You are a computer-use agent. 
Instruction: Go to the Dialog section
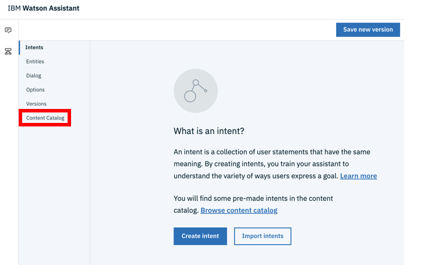pyautogui.click(x=34, y=76)
